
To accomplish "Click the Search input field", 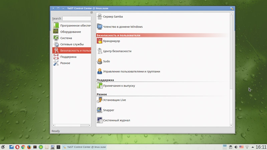I will [x=77, y=18].
